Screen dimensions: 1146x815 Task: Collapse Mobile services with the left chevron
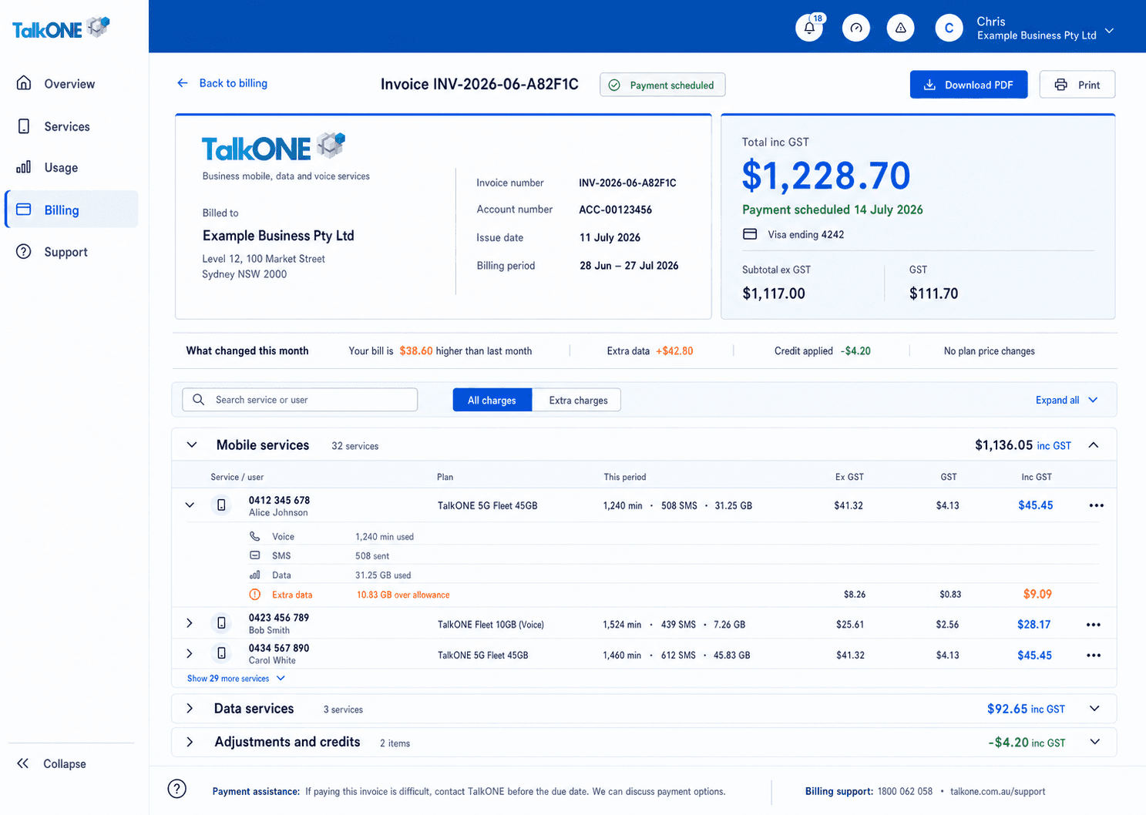click(x=192, y=445)
